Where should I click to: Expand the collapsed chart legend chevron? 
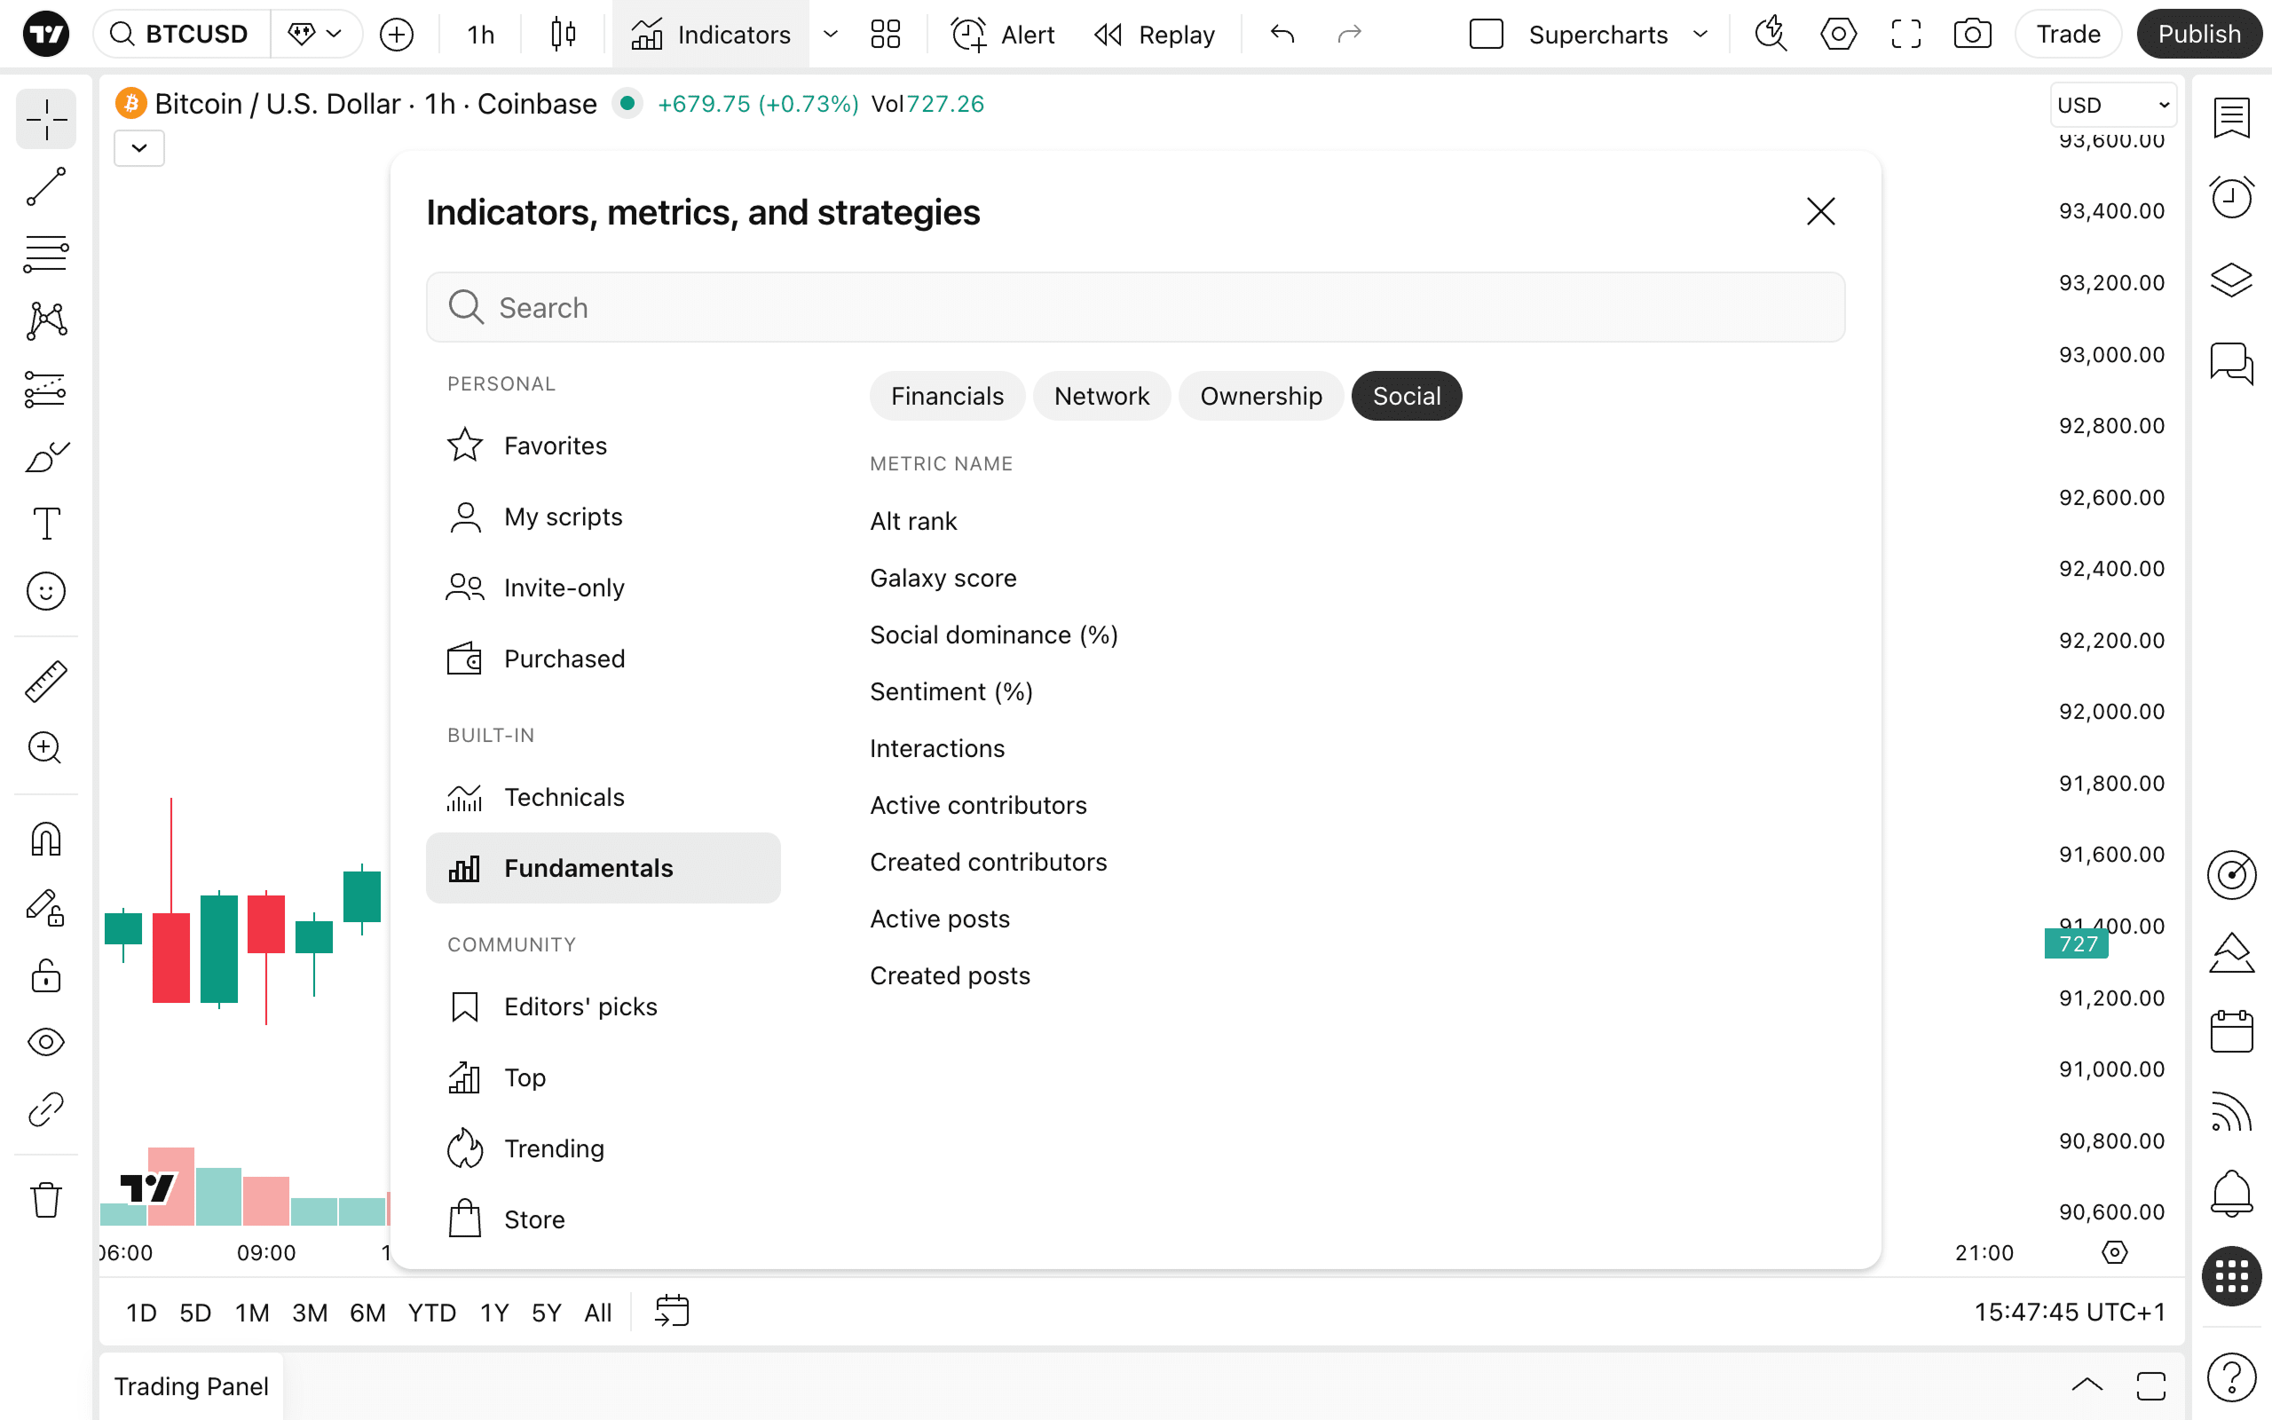(139, 148)
